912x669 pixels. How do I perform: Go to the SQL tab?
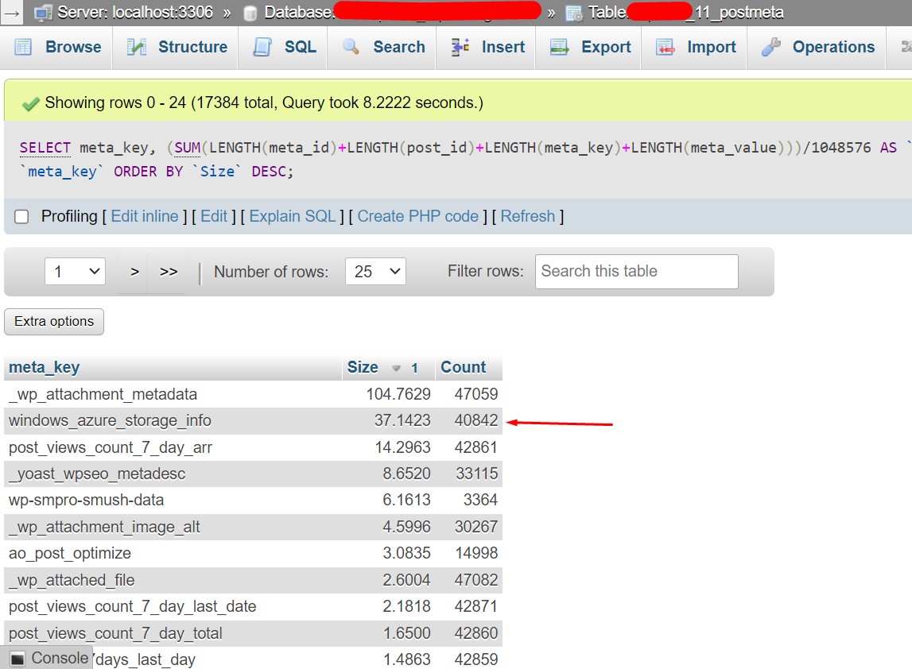coord(285,47)
